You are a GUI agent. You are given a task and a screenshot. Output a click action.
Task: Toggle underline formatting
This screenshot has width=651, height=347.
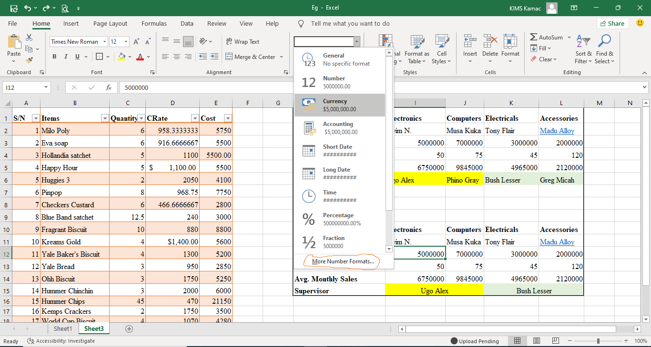click(76, 57)
